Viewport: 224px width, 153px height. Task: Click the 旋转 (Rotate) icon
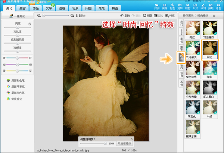tap(180, 5)
